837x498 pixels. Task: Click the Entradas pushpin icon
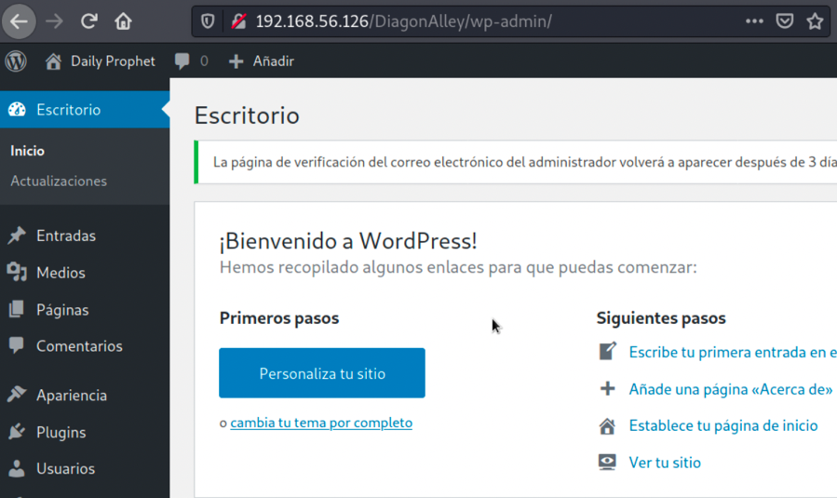[x=17, y=236]
